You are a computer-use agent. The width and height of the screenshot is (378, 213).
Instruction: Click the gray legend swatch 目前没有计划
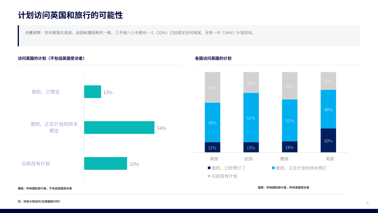point(209,176)
